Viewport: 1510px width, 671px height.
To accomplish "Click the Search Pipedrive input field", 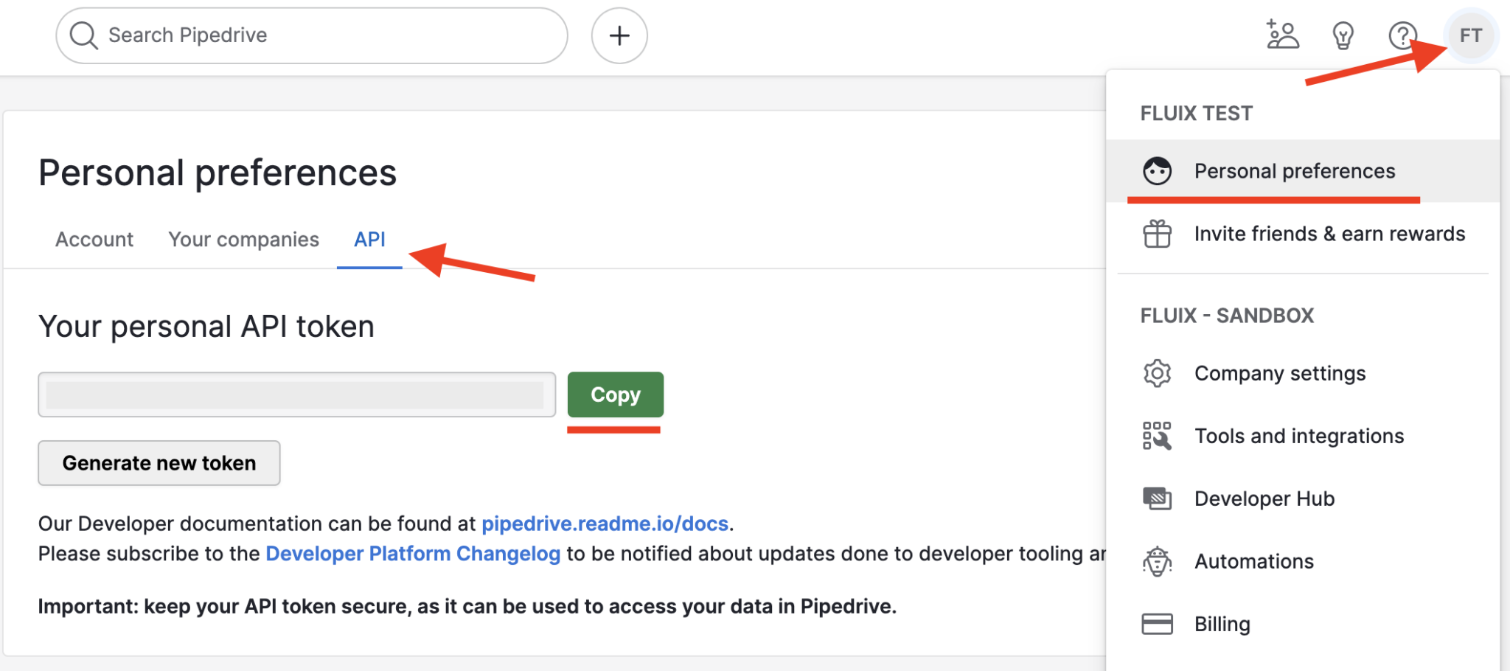I will [310, 35].
